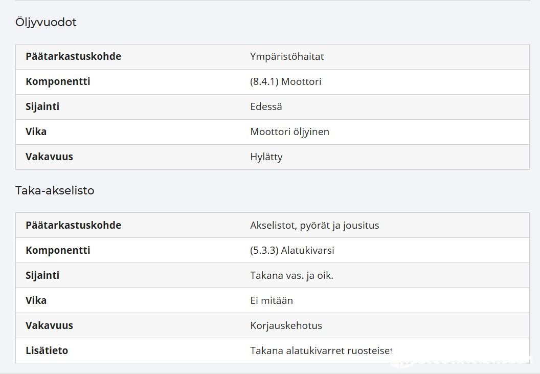The image size is (540, 374).
Task: Select the Hylätty severity value
Action: 266,157
